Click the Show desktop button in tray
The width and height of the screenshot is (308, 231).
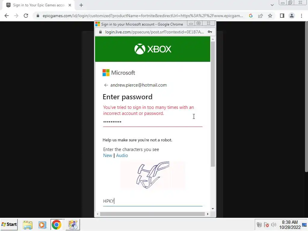[305, 225]
